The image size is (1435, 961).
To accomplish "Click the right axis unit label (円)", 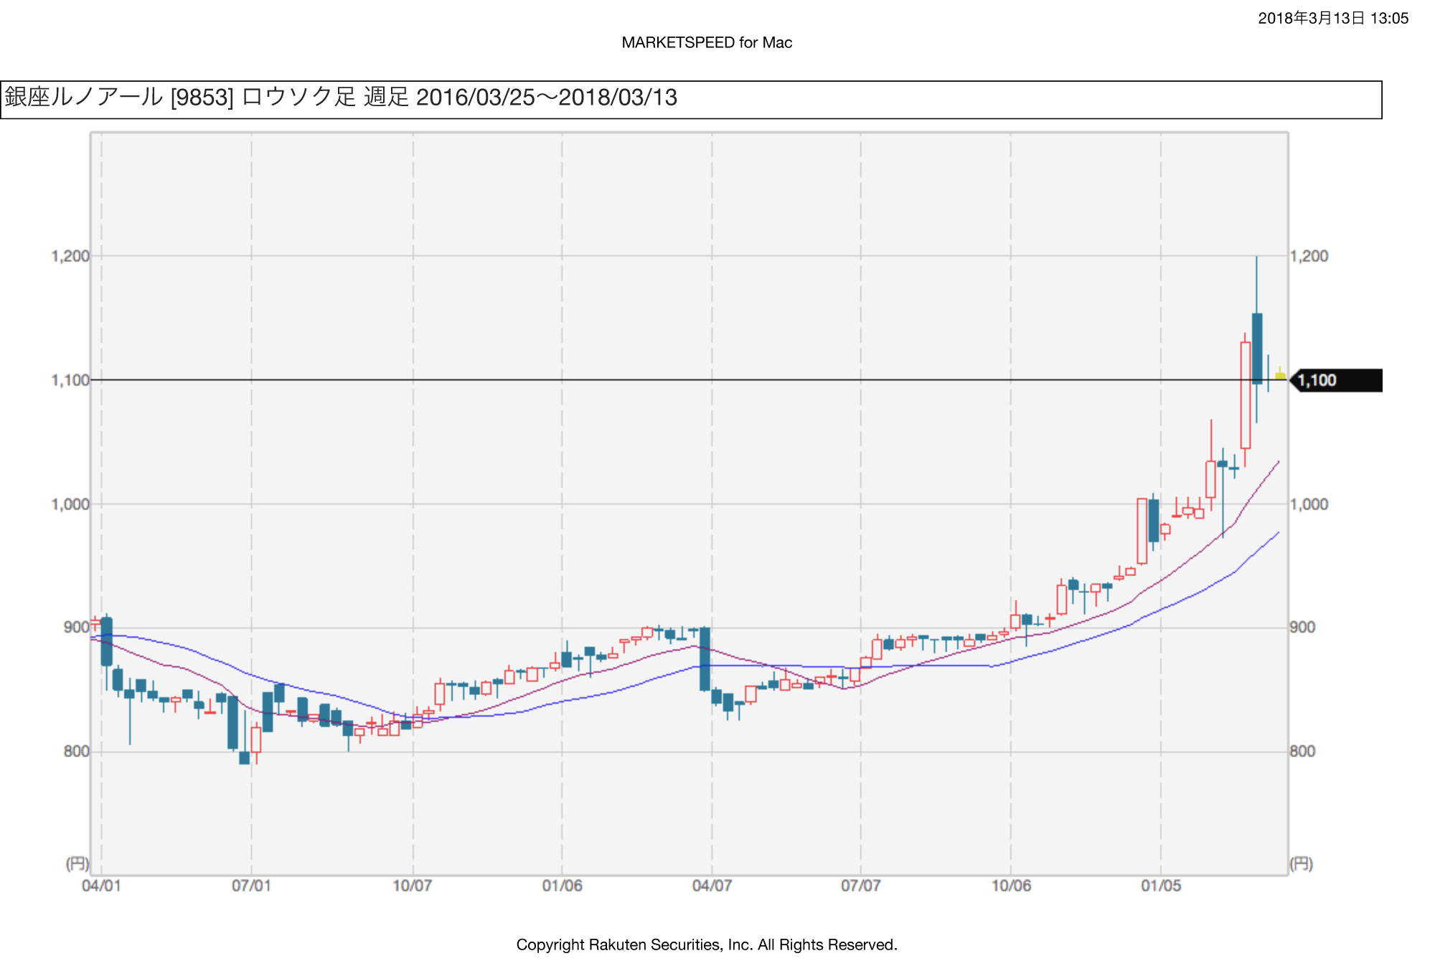I will (x=1302, y=863).
